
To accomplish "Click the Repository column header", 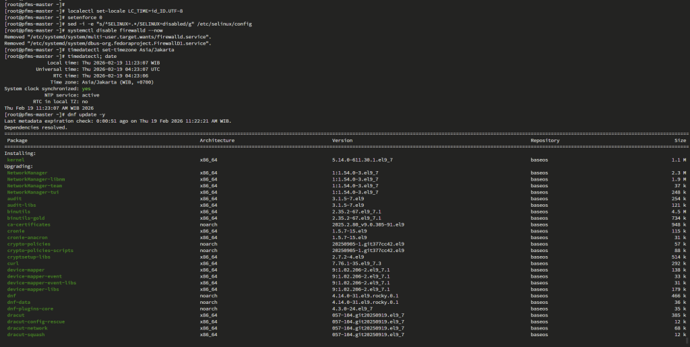I will (x=544, y=140).
